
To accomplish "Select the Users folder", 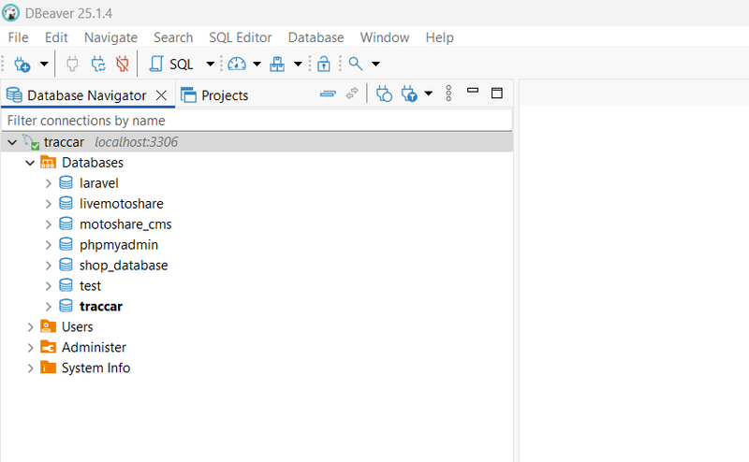I will click(77, 327).
